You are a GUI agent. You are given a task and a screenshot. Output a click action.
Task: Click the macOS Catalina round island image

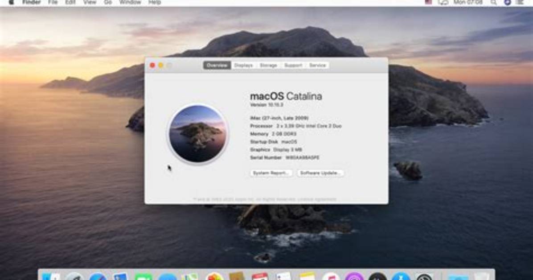click(198, 134)
